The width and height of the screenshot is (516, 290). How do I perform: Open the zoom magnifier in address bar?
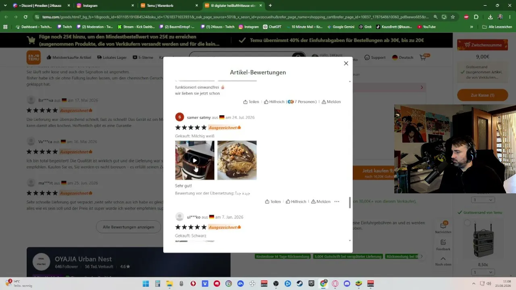[435, 17]
